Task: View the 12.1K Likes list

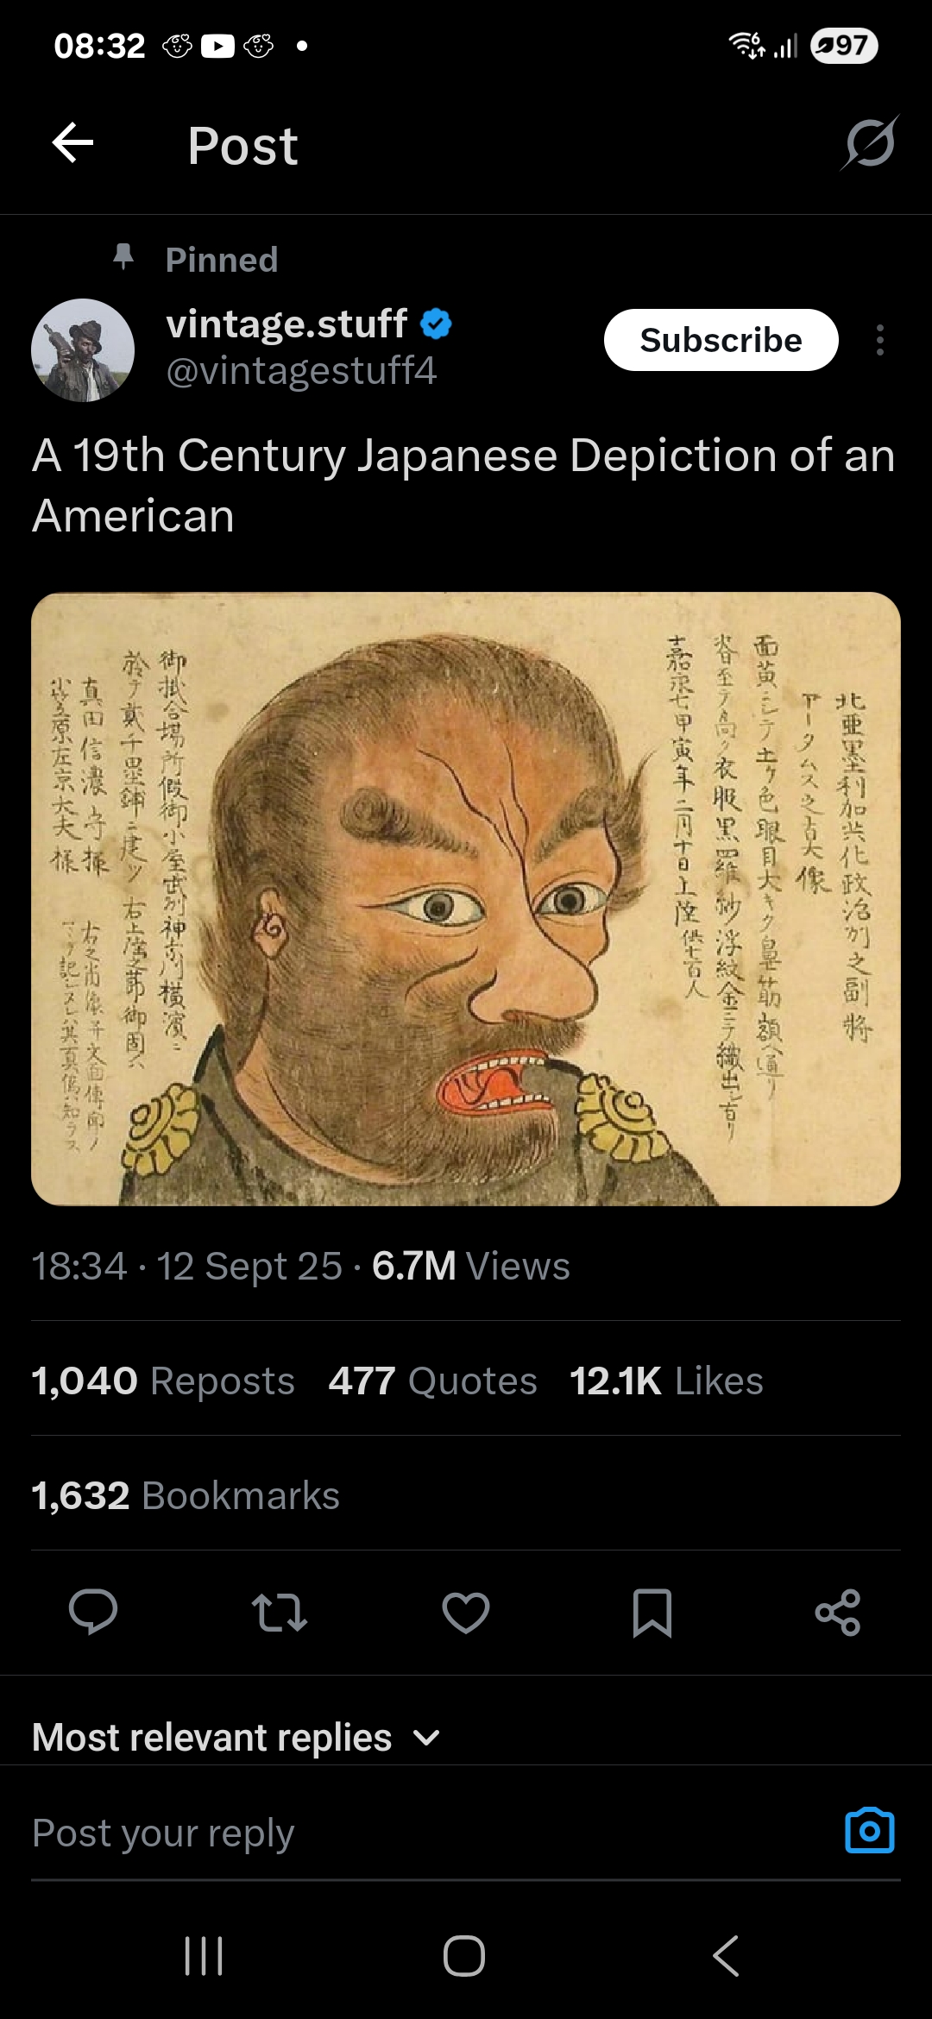Action: [666, 1381]
